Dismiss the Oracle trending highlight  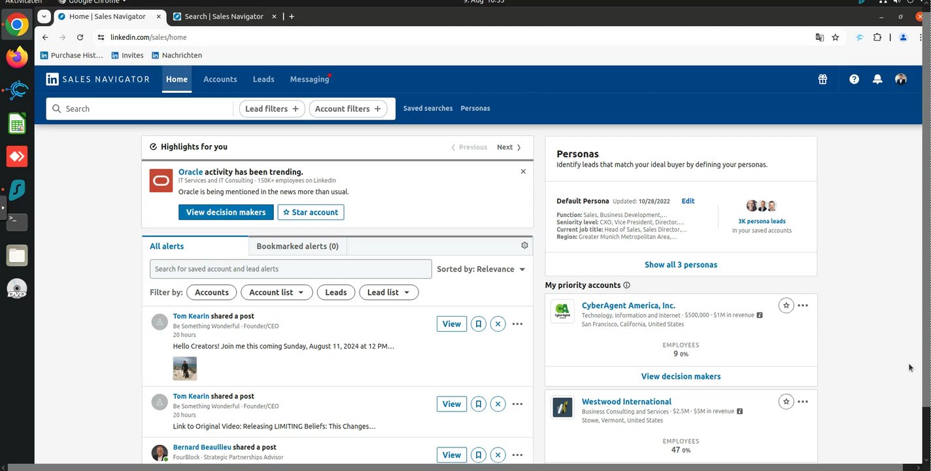523,171
